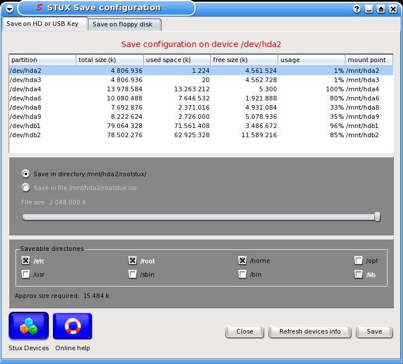Sort by free size (k) column
Viewport: 403px width, 364px height.
[x=244, y=60]
